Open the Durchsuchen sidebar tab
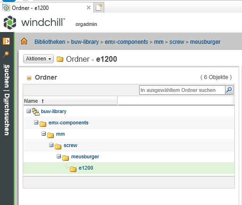 coord(7,115)
